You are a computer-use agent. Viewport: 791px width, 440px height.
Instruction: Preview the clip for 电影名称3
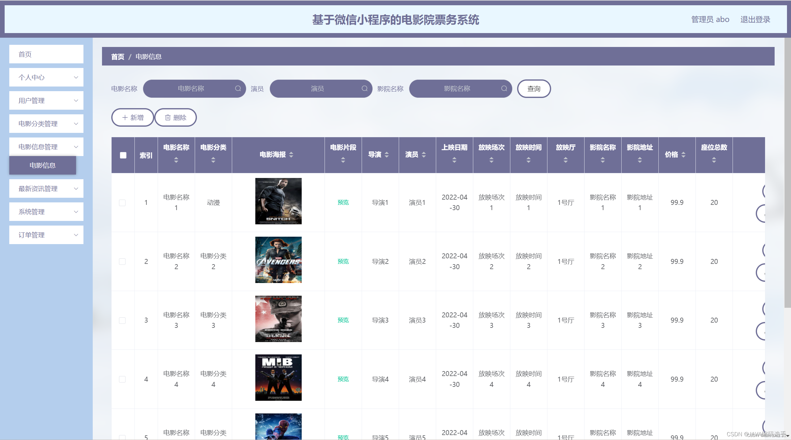click(x=343, y=320)
